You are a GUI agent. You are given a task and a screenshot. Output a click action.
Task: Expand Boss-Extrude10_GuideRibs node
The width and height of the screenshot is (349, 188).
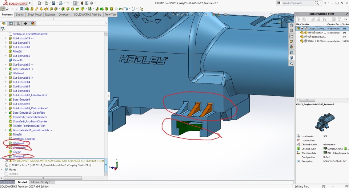point(6,113)
